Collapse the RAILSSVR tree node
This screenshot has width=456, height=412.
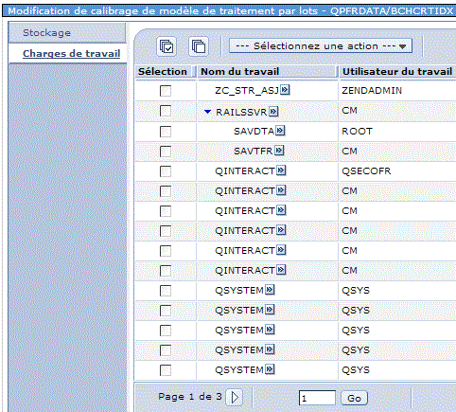[207, 112]
